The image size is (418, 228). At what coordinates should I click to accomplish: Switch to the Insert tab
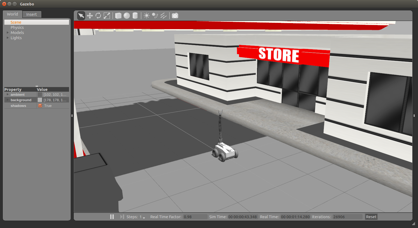tap(31, 14)
